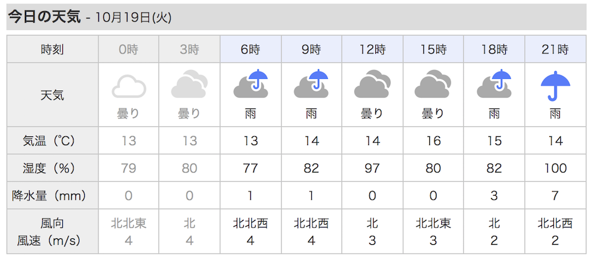The height and width of the screenshot is (256, 593).
Task: Click the 7 precipitation value at 21時
Action: (x=555, y=196)
